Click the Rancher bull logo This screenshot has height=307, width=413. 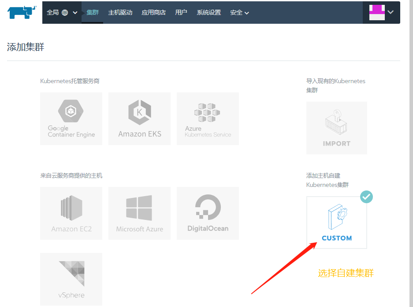coord(22,12)
